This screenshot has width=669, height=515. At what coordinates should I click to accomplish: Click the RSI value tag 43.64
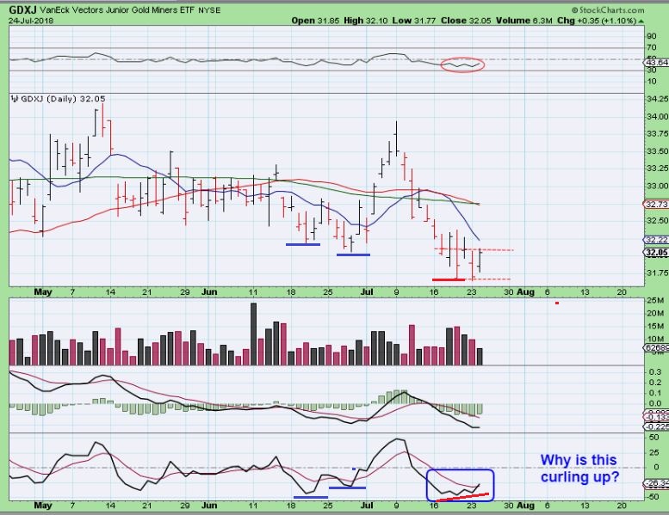coord(657,63)
